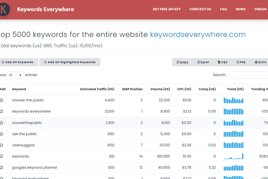This screenshot has height=179, width=268.
Task: Click the $2.78 CPC value
Action: coord(187,168)
